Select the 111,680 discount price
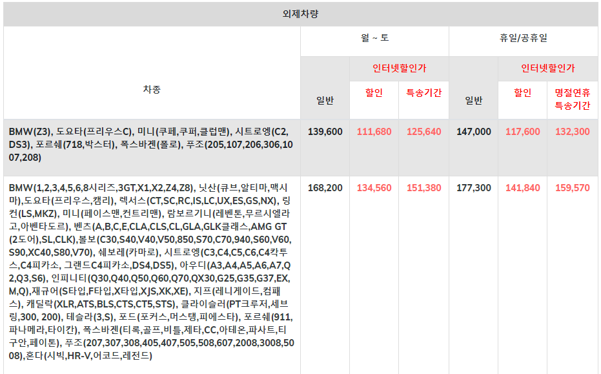601x374 pixels. (374, 132)
